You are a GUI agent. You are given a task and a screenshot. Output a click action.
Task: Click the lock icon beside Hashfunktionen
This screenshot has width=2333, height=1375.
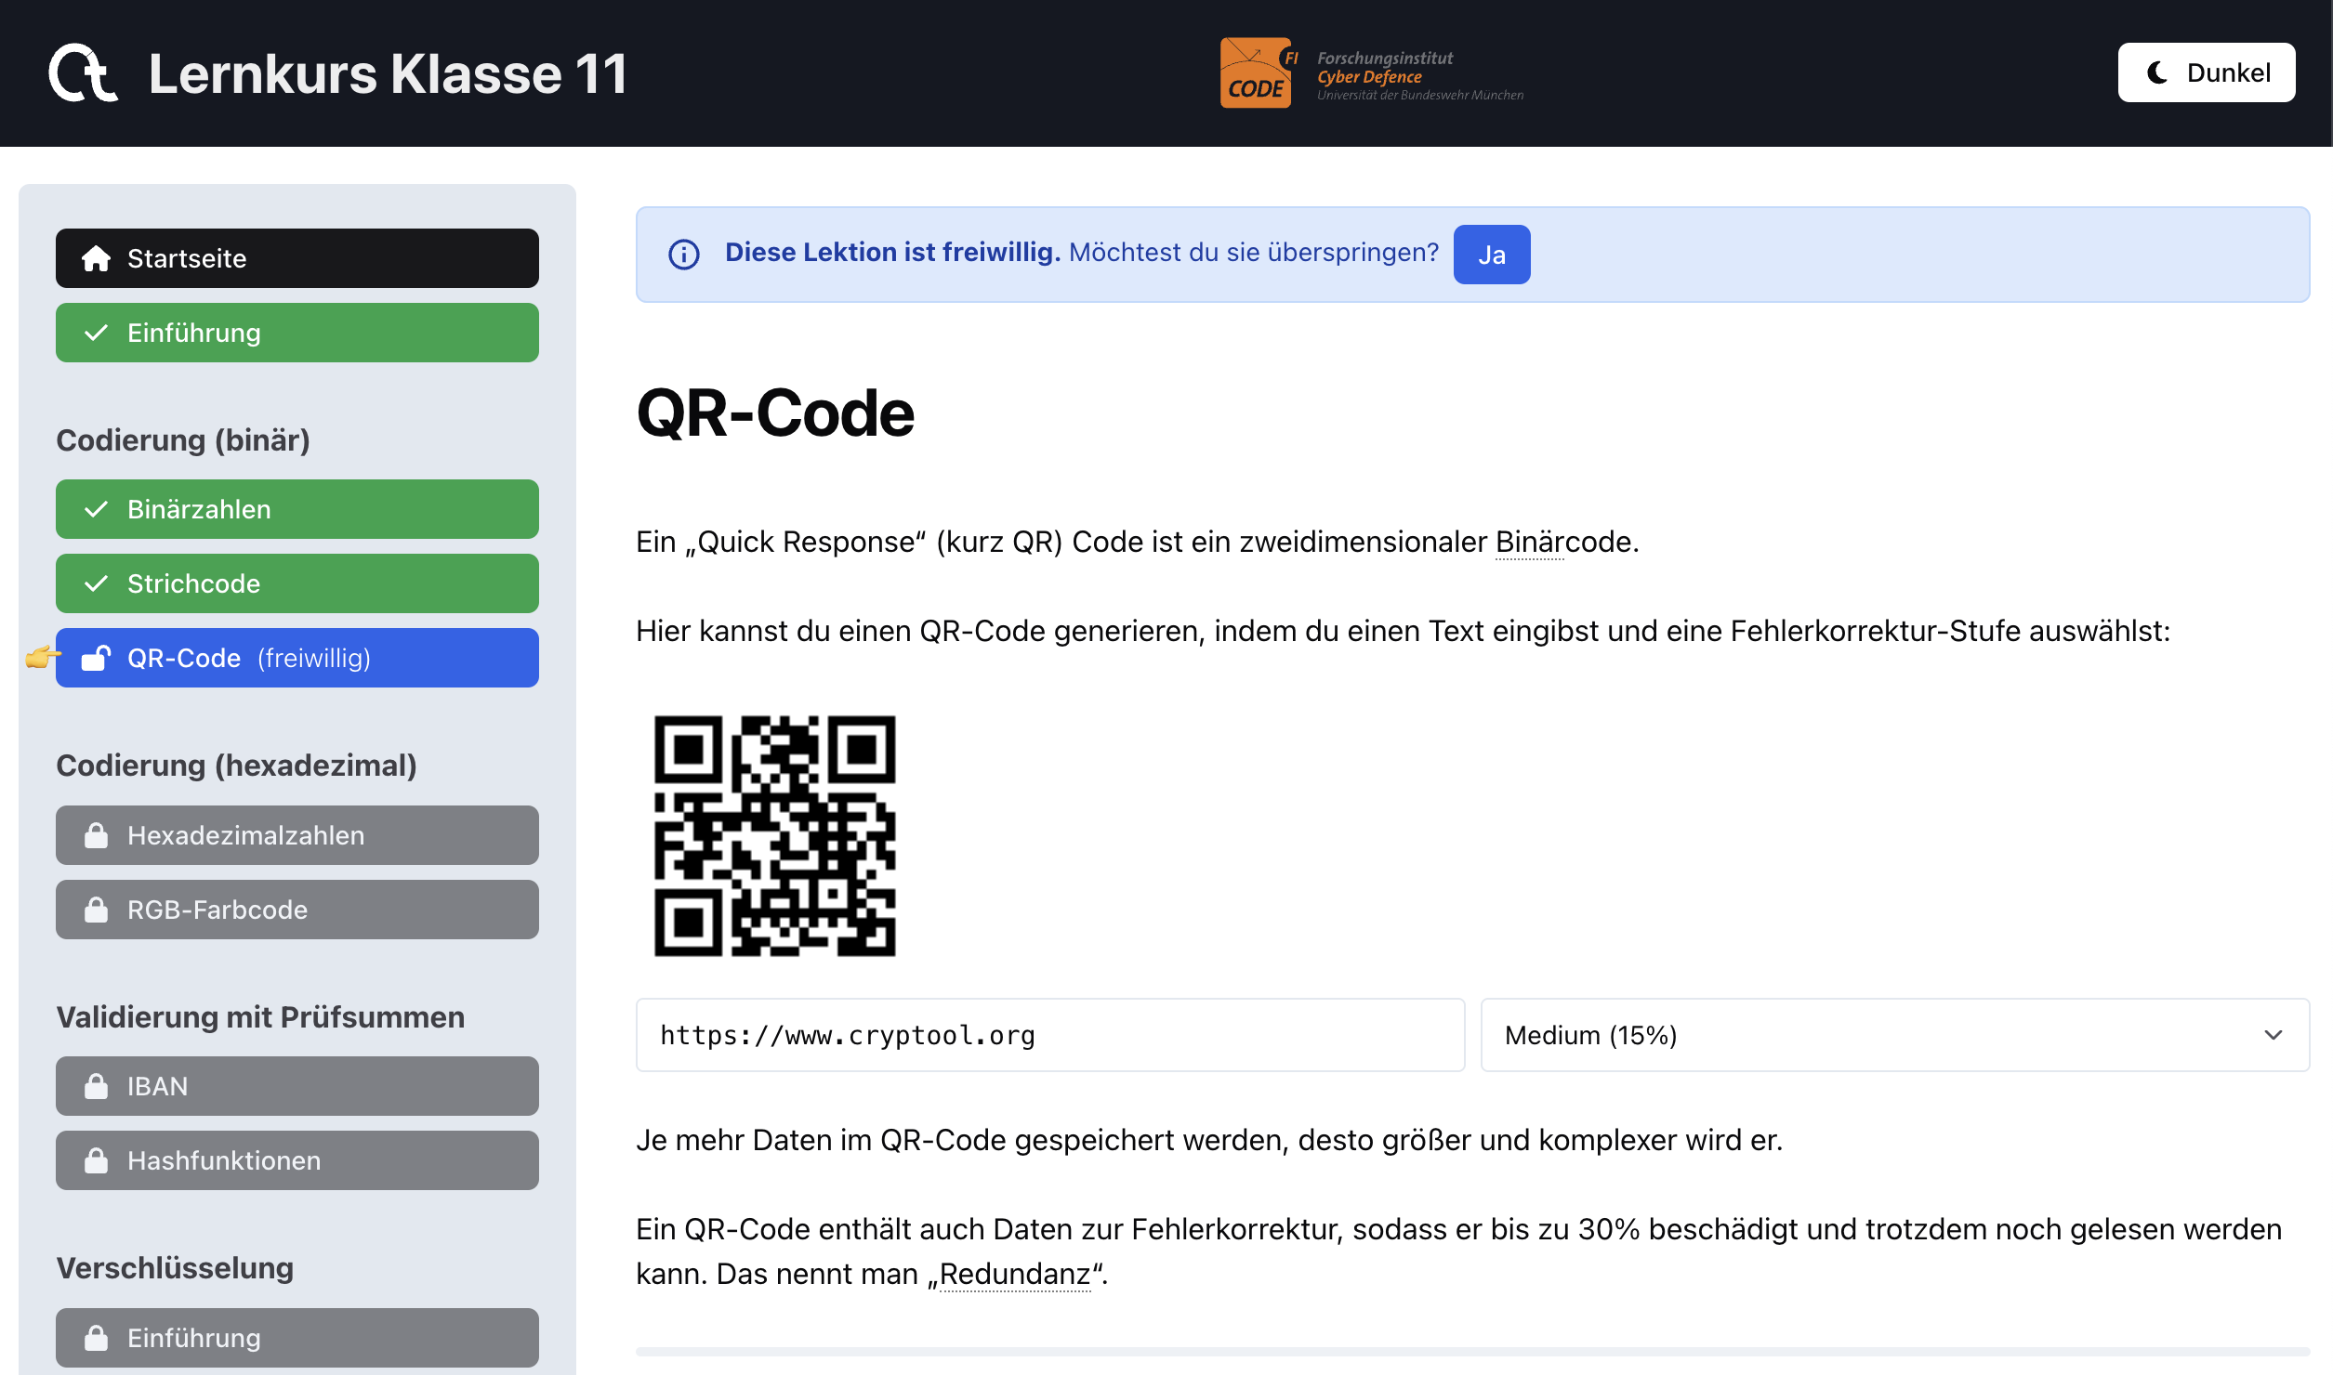97,1159
